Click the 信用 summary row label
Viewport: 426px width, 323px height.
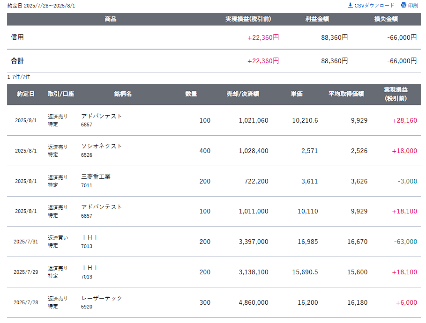[x=17, y=37]
